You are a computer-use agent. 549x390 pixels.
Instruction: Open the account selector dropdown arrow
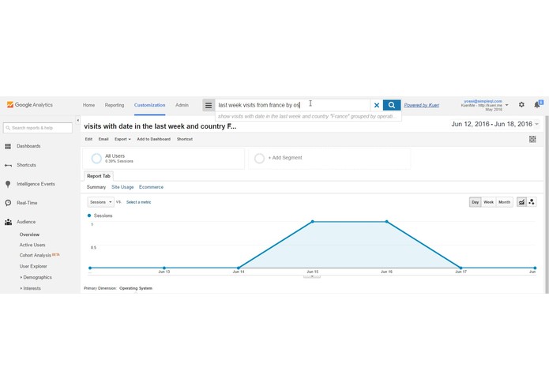click(x=506, y=105)
